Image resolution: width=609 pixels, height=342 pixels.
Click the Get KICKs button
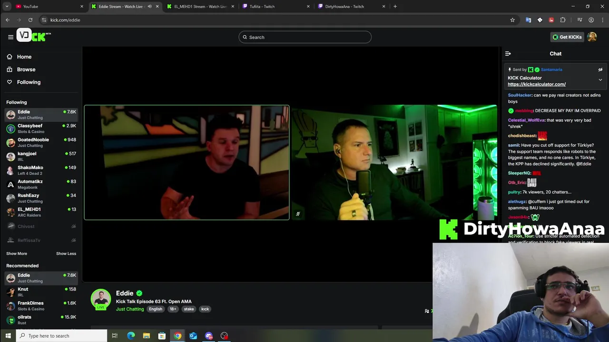pyautogui.click(x=567, y=37)
